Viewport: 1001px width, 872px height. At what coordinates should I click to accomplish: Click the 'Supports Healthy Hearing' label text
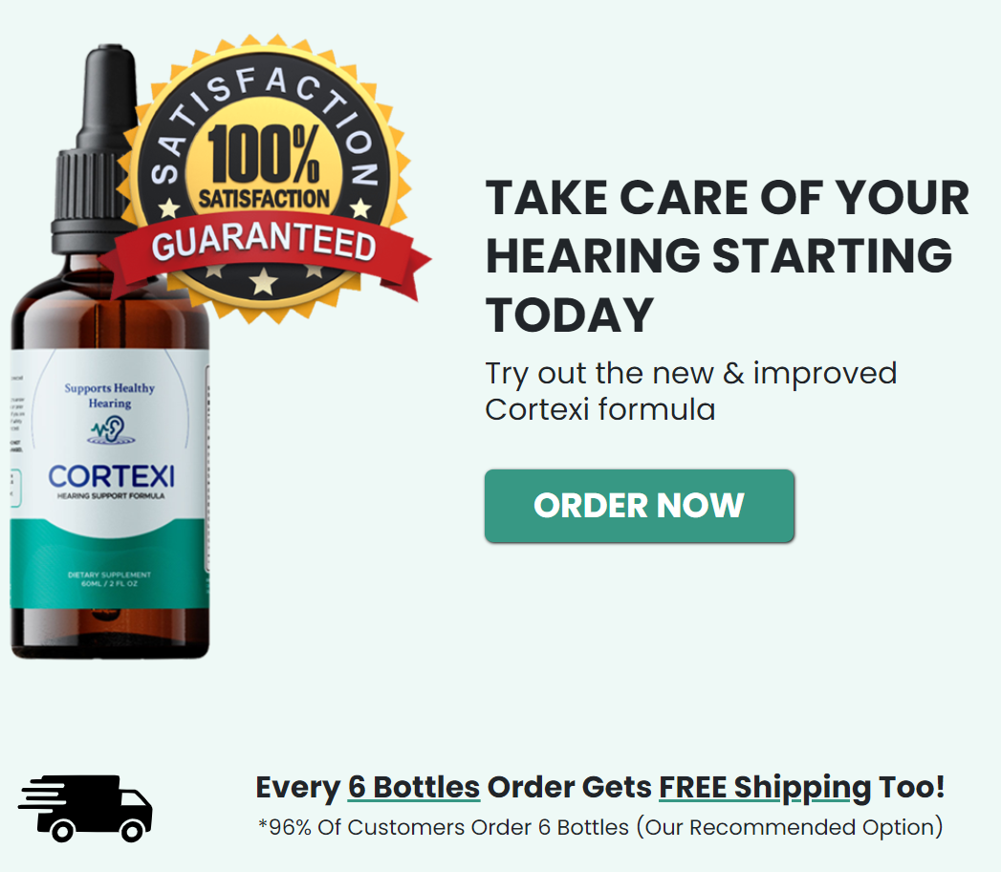tap(110, 395)
